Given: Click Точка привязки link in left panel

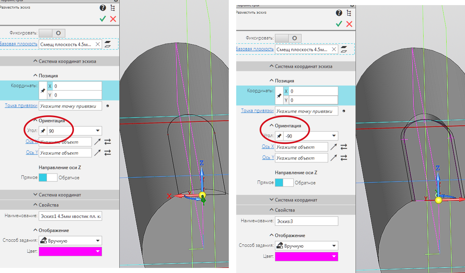Looking at the screenshot, I should (21, 106).
